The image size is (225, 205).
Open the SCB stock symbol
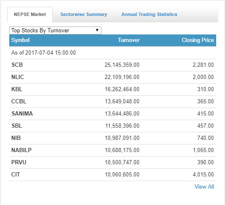[x=17, y=65]
